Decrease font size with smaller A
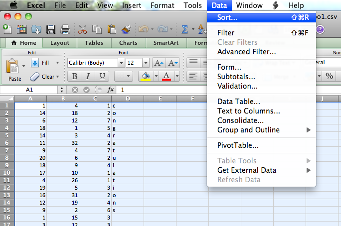The width and height of the screenshot is (341, 226). click(173, 63)
